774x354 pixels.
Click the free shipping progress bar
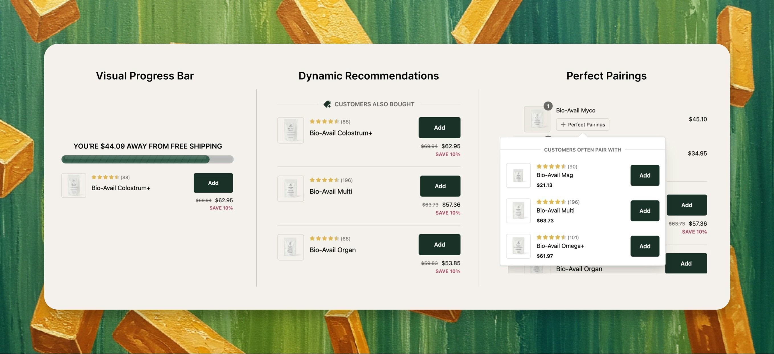(147, 159)
